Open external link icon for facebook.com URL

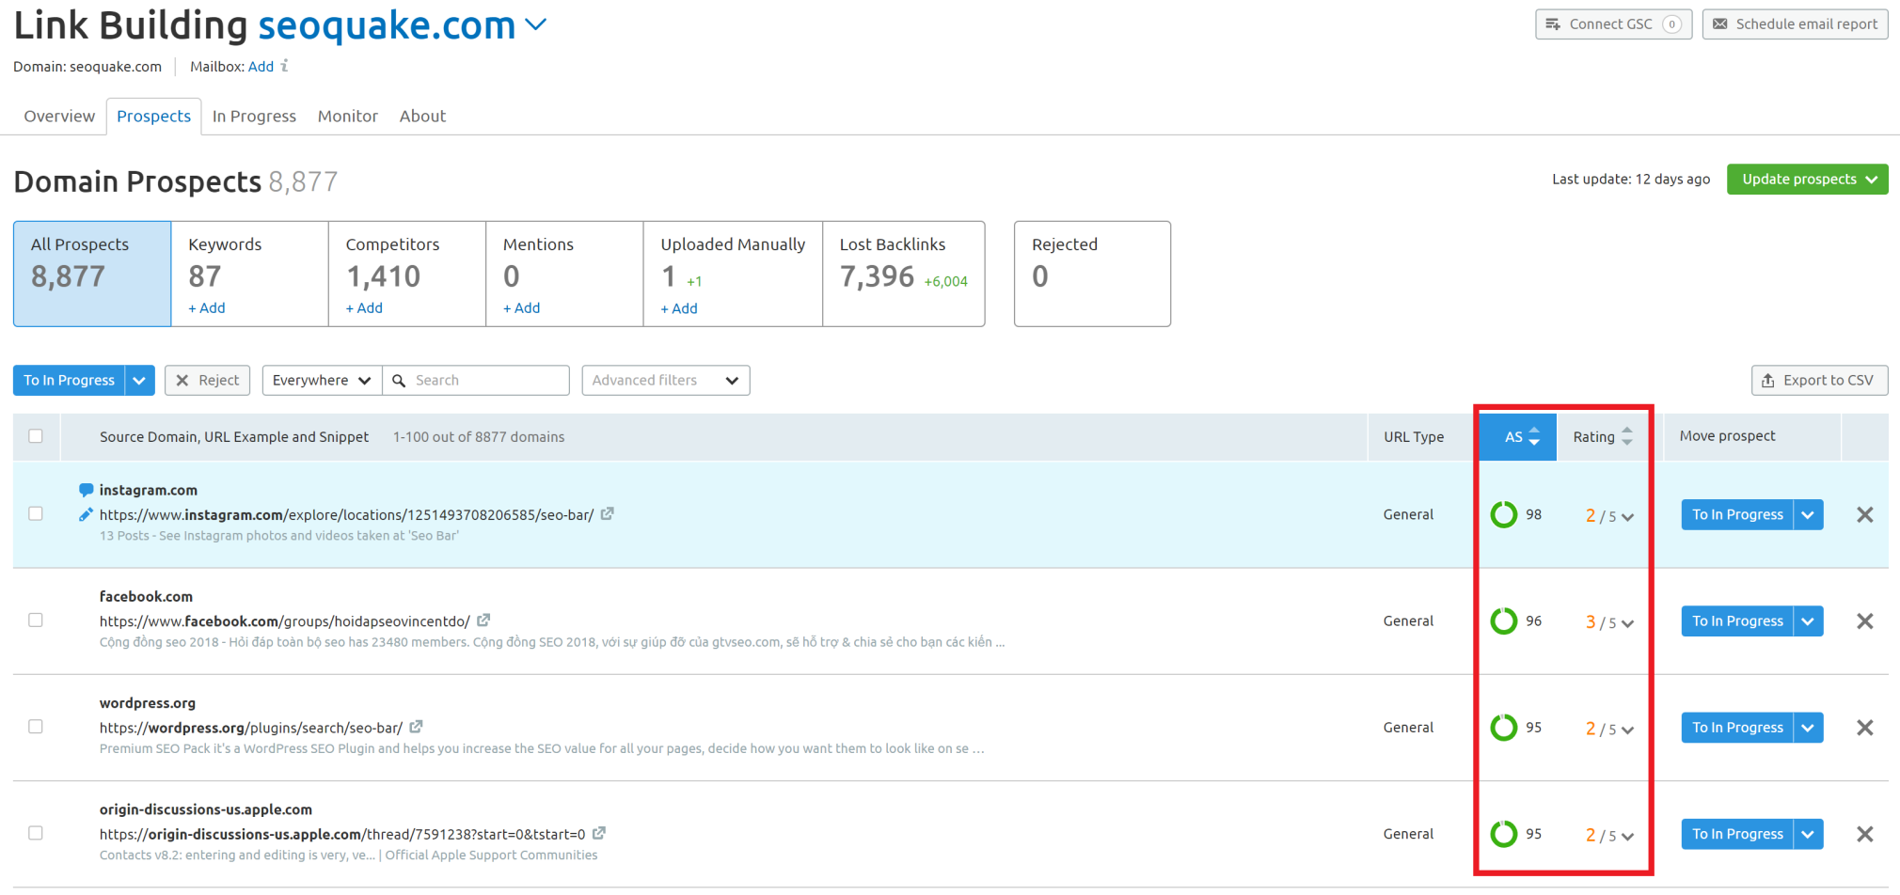(483, 620)
